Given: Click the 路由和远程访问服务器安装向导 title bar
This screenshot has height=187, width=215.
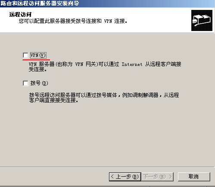Looking at the screenshot, I should tap(107, 3).
